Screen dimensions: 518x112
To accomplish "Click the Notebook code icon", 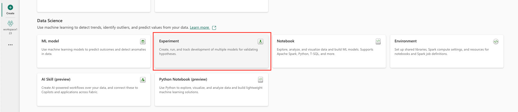I will [x=378, y=42].
